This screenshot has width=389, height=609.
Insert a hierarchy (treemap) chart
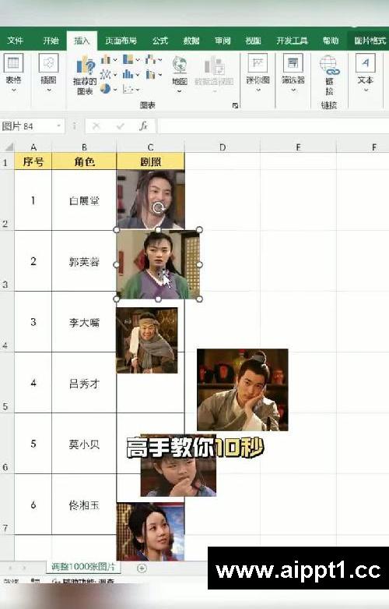pos(128,59)
